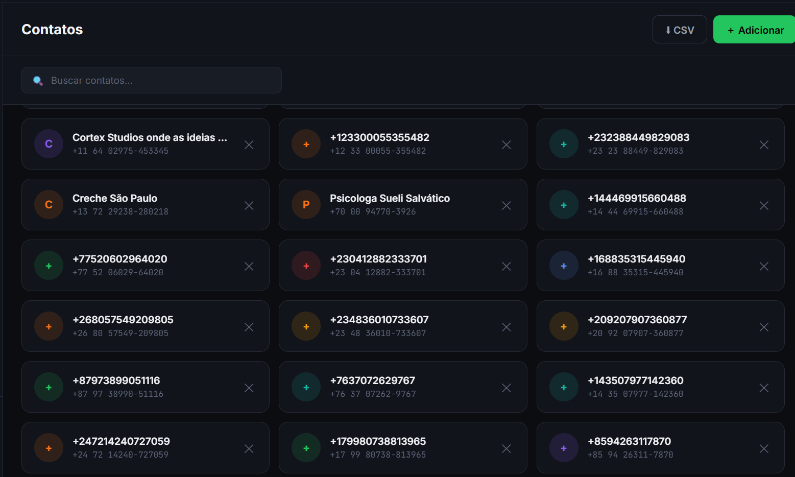Viewport: 795px width, 477px height.
Task: Click the avatar of +232388449829083
Action: pyautogui.click(x=564, y=144)
